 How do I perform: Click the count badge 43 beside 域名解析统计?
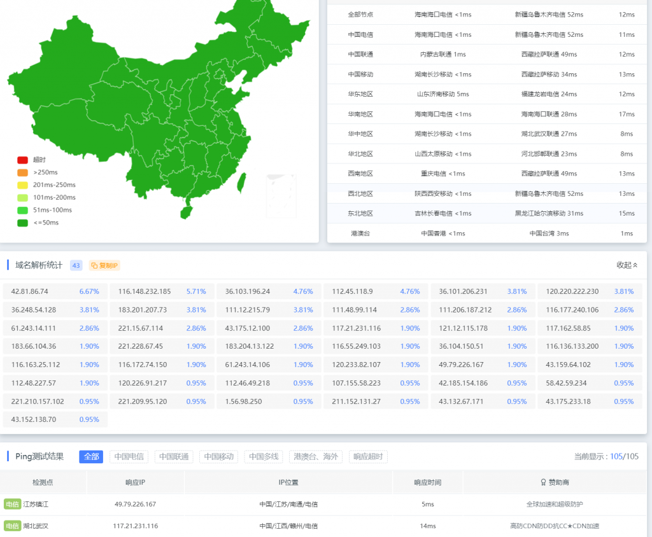[x=76, y=265]
